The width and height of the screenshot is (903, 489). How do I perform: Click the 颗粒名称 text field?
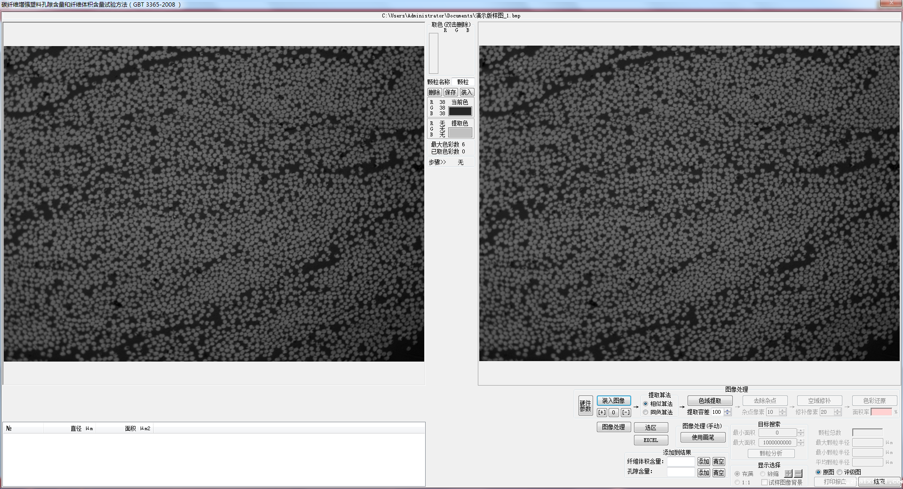point(463,82)
